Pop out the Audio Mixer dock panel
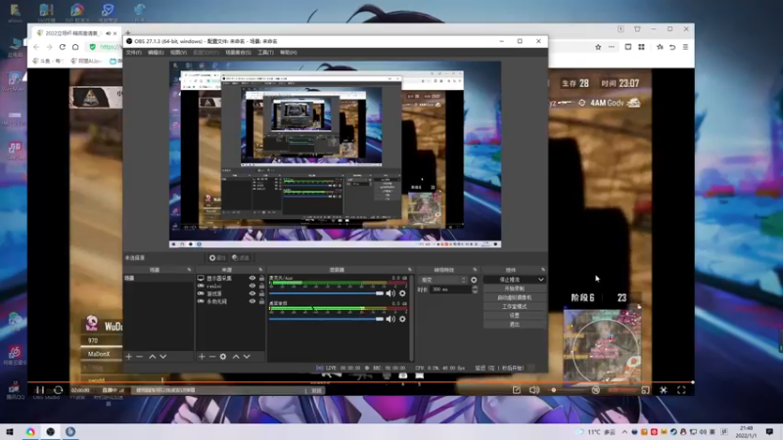This screenshot has height=440, width=783. point(410,270)
